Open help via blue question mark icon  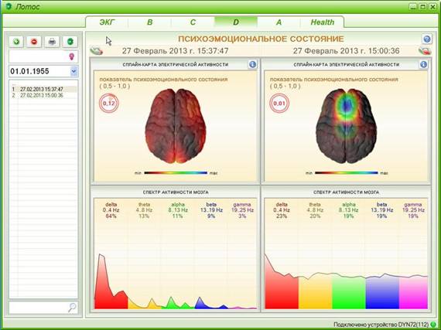point(426,39)
